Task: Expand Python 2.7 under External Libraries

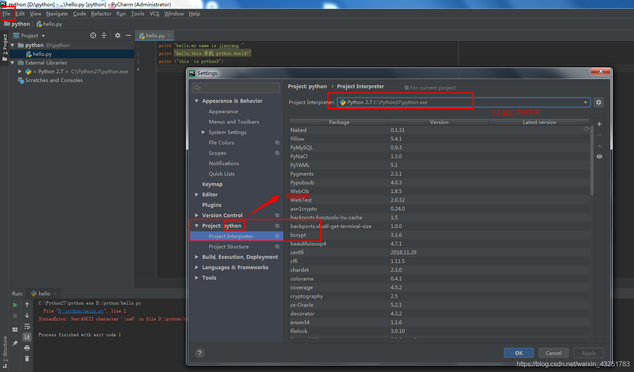Action: point(20,72)
